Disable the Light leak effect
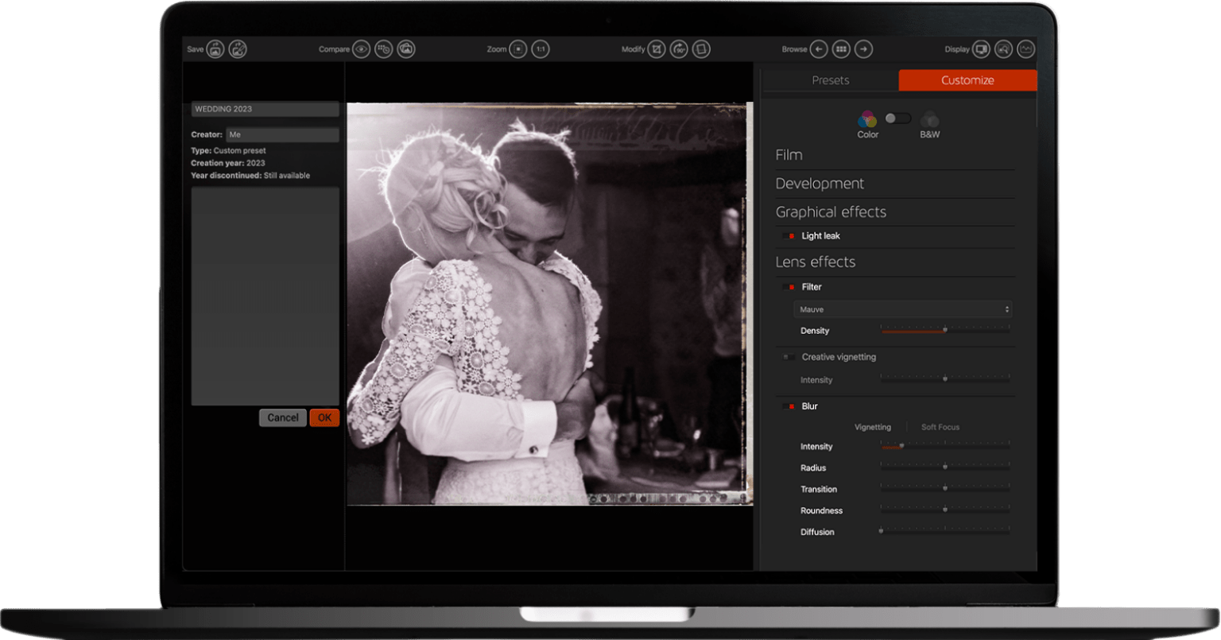This screenshot has height=640, width=1221. click(790, 235)
